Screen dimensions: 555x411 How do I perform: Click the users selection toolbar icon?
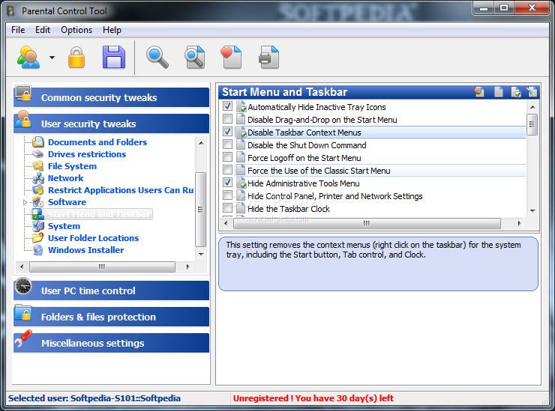coord(28,57)
